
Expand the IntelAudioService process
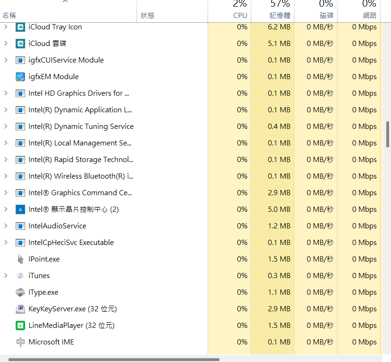[x=6, y=226]
